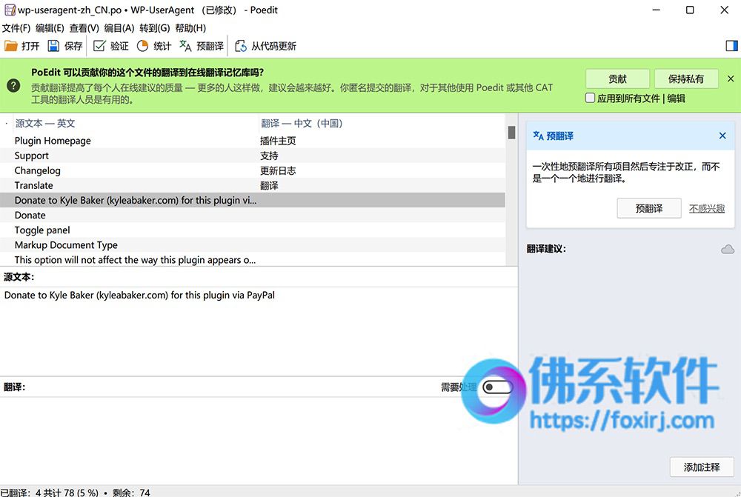
Task: Toggle the sidebar panel icon at toolbar right
Action: 731,46
